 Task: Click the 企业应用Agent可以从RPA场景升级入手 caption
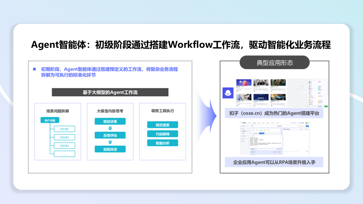pos(274,162)
